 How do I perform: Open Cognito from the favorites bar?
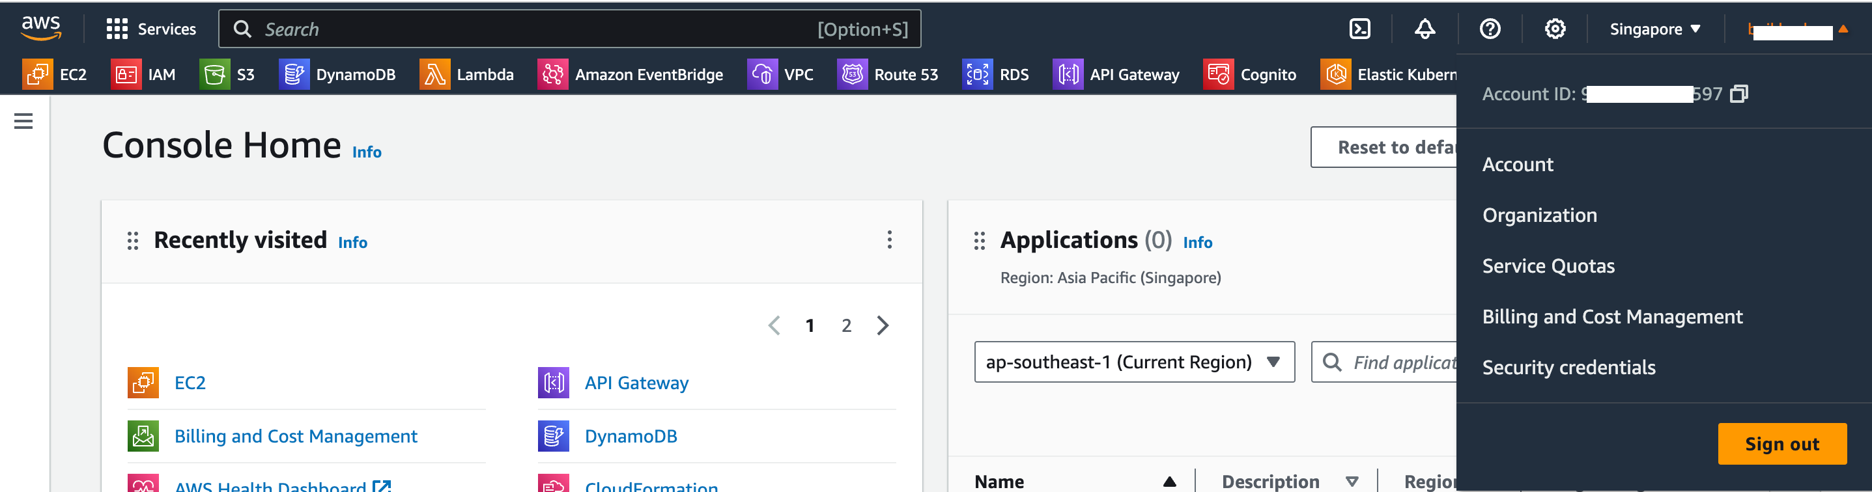point(1250,74)
